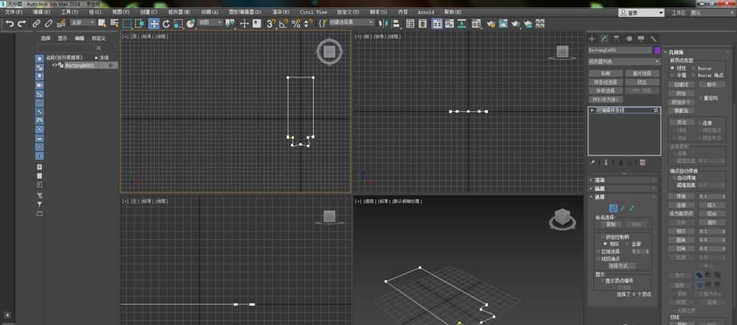Image resolution: width=737 pixels, height=325 pixels.
Task: Activate the Unlink Selection tool
Action: pos(49,24)
